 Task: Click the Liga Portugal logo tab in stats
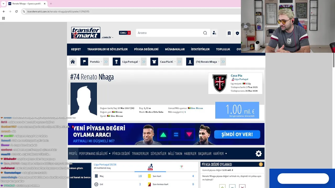(x=150, y=167)
